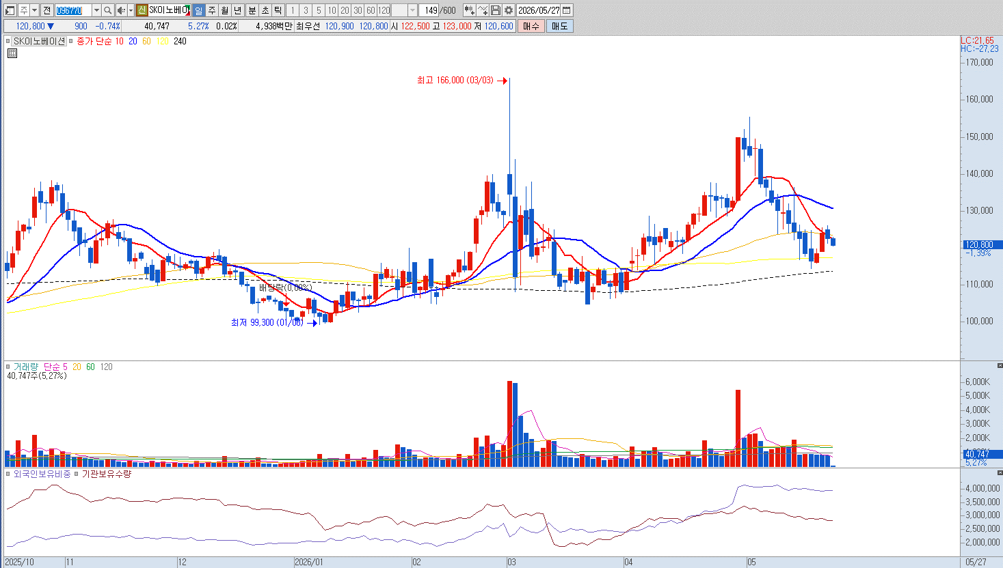This screenshot has height=568, width=1003.
Task: Click the panel layout icon at top-left
Action: (x=10, y=10)
